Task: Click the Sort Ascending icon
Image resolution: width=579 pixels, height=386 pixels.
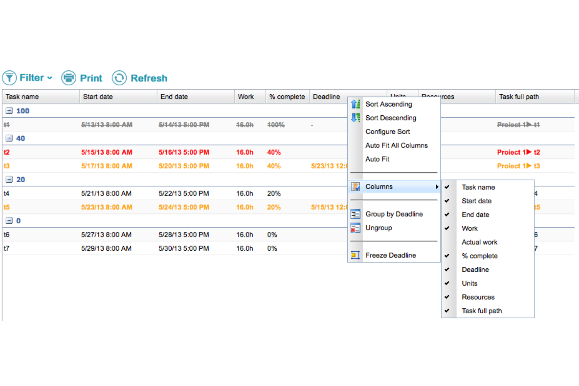Action: tap(356, 104)
